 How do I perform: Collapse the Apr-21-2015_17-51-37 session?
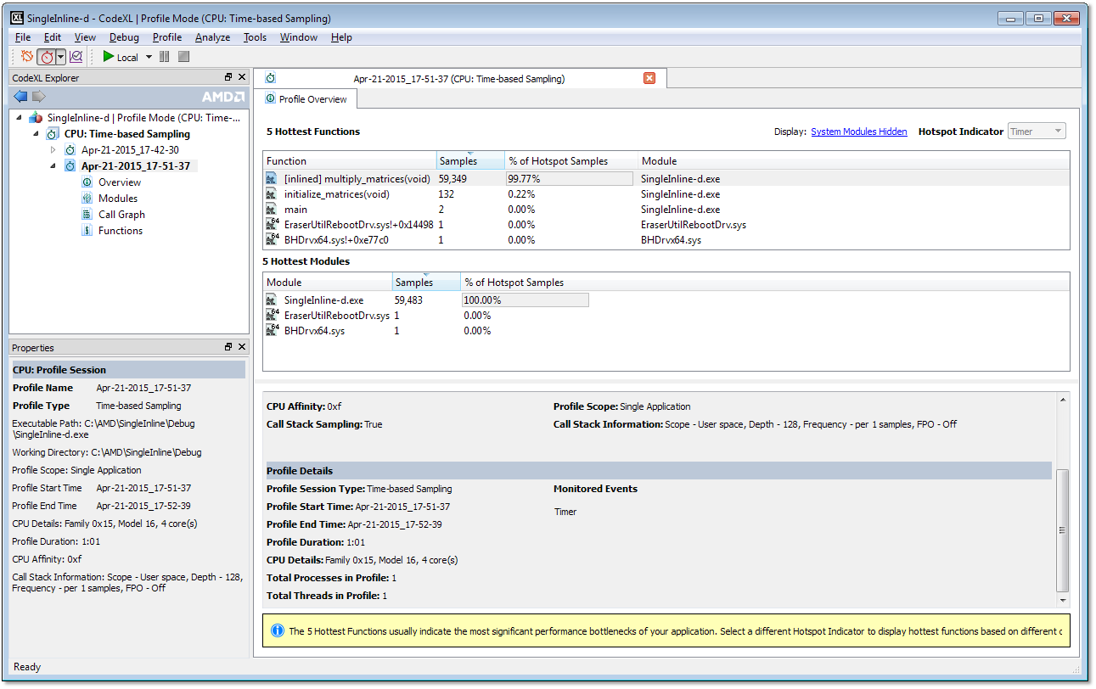[53, 166]
